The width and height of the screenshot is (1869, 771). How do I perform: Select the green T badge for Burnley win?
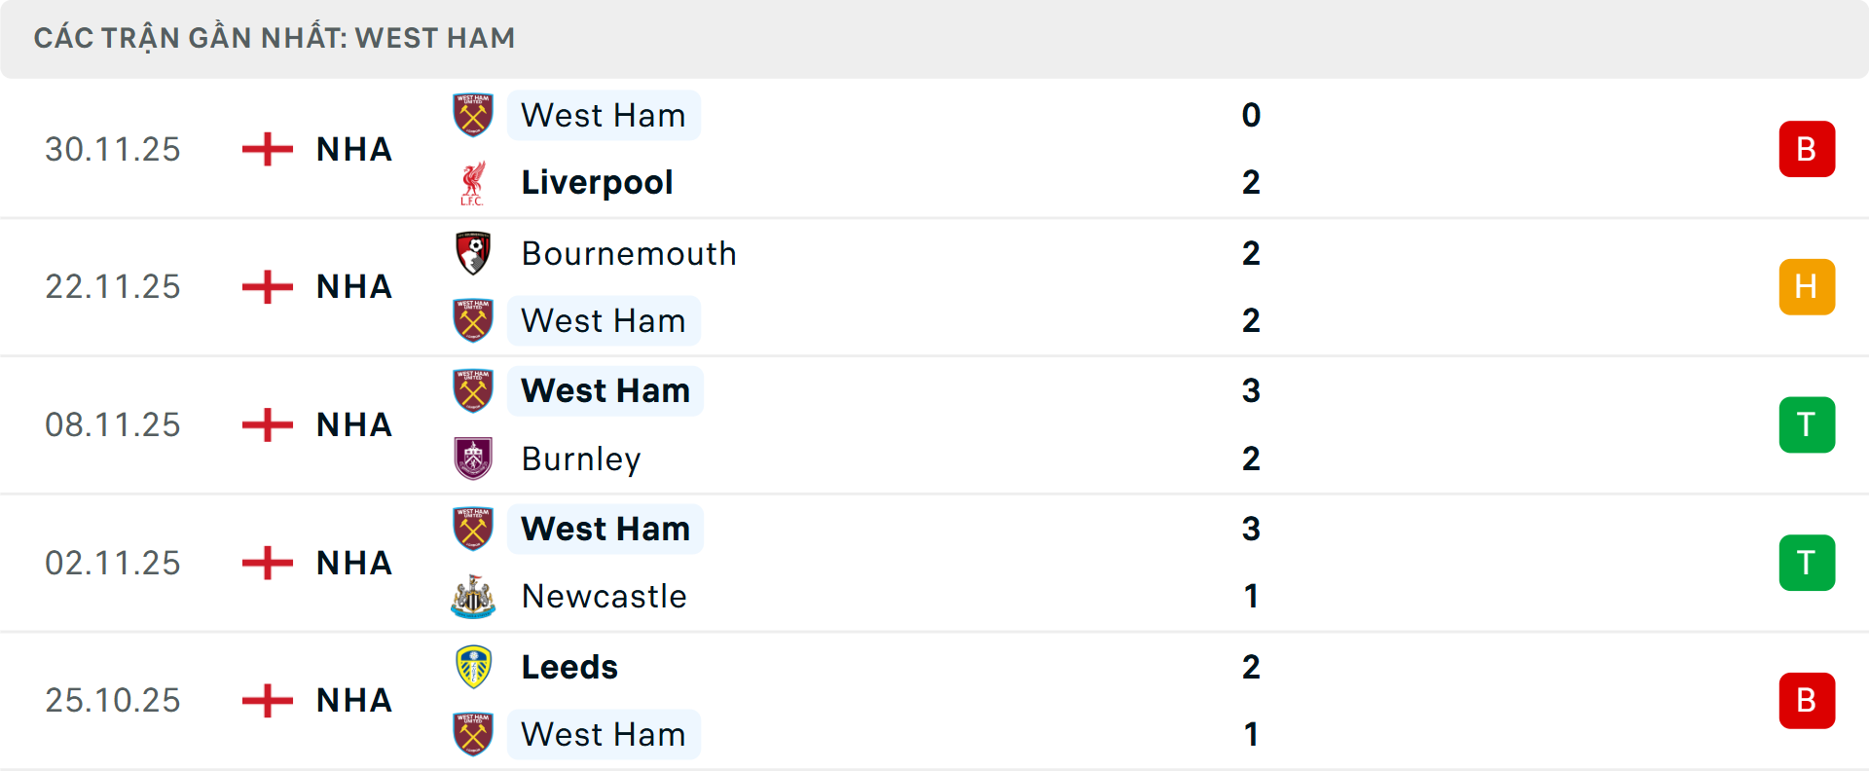tap(1807, 424)
